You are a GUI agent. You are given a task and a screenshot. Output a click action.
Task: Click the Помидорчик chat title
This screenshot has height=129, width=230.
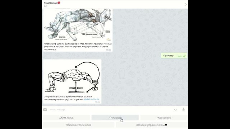pyautogui.click(x=52, y=3)
